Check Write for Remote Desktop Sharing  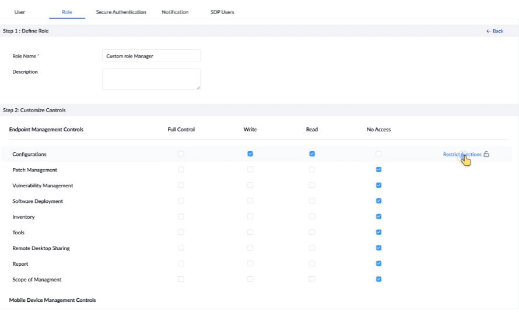click(x=250, y=248)
